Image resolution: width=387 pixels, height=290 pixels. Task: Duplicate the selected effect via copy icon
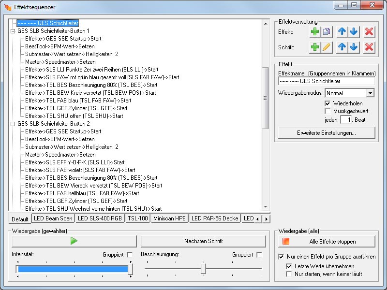click(x=327, y=32)
